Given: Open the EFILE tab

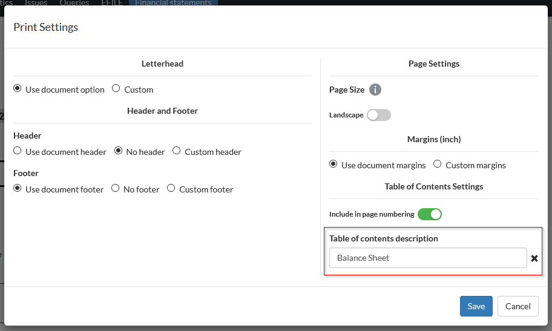Looking at the screenshot, I should coord(112,3).
